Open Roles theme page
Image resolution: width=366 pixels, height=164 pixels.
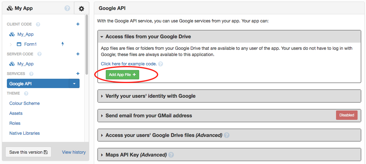[x=15, y=123]
